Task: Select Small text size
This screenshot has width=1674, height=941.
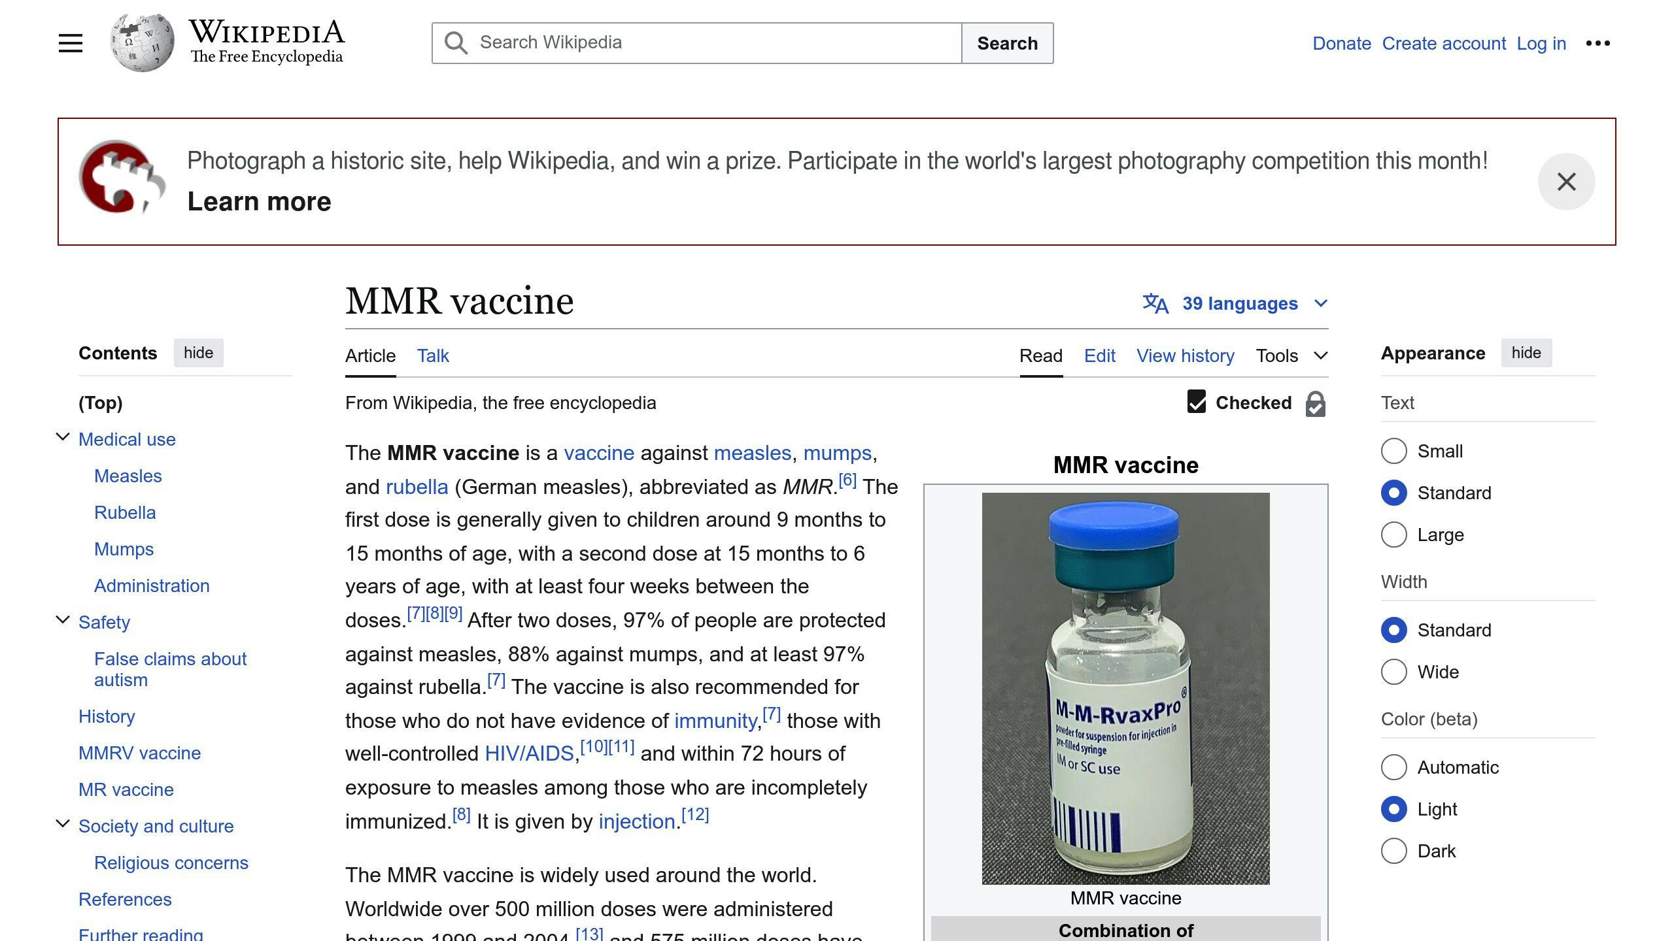Action: [x=1393, y=451]
